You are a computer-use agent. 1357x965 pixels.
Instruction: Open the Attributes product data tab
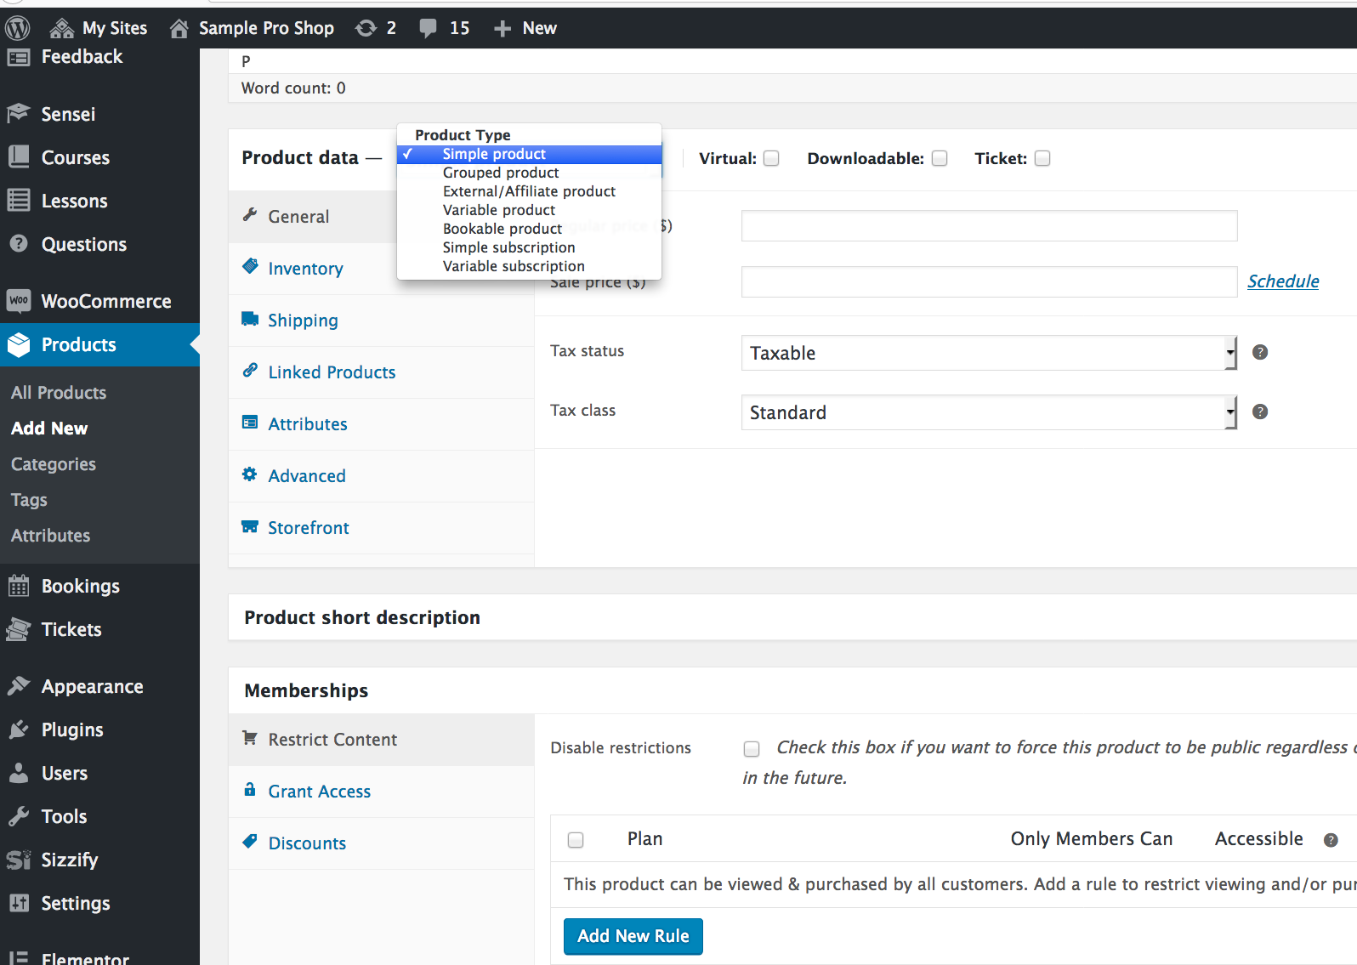[381, 424]
